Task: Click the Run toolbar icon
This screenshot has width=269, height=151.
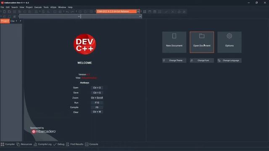Action: click(x=150, y=12)
